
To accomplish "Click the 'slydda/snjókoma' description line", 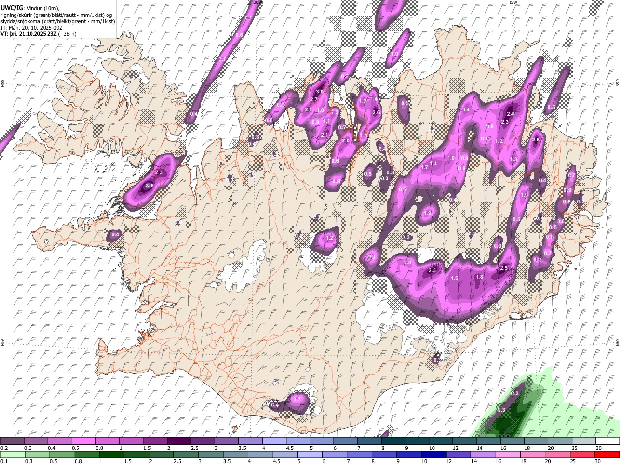I will (58, 21).
